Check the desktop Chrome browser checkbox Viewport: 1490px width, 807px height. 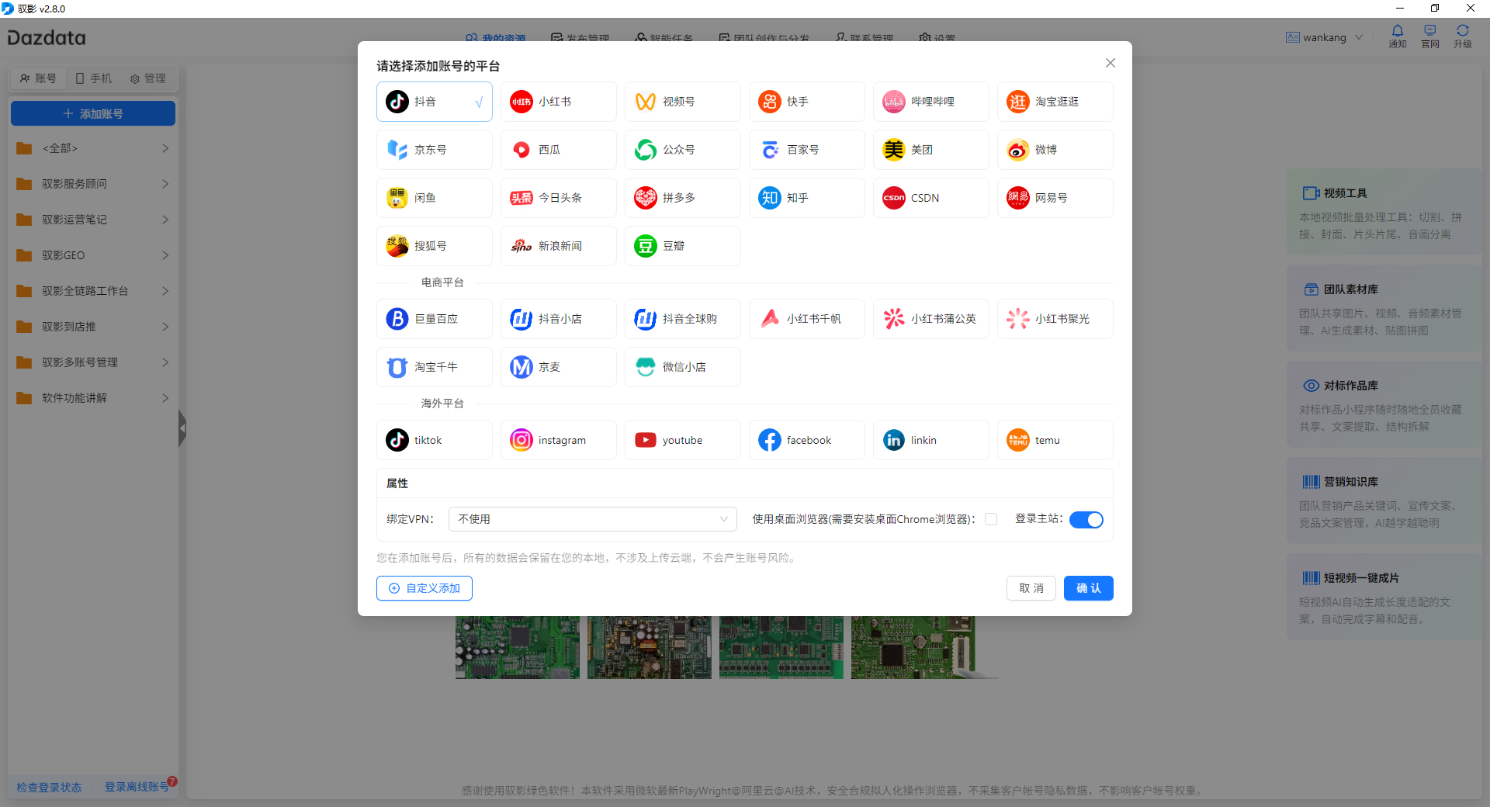pyautogui.click(x=991, y=519)
